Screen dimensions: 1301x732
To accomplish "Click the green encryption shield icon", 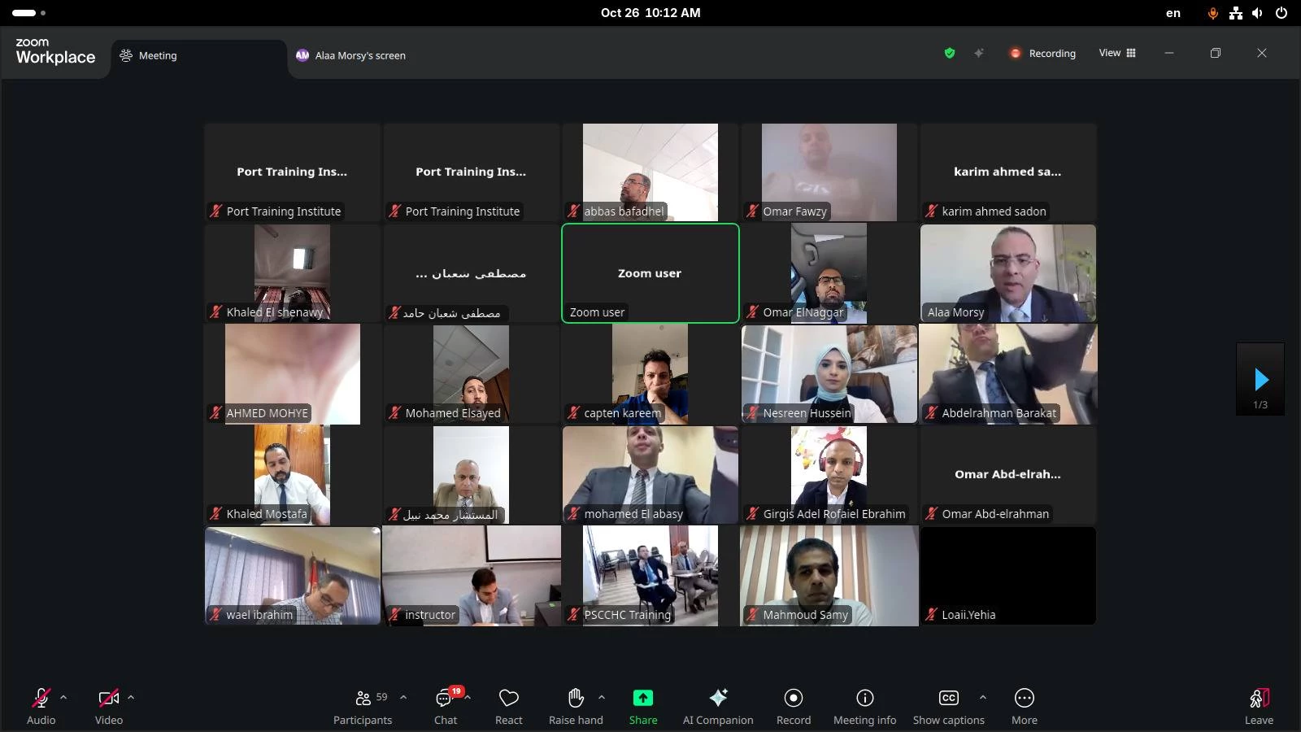I will 949,53.
